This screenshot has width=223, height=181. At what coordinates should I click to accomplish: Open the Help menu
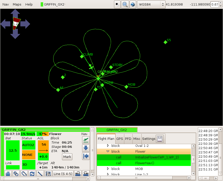click(x=29, y=5)
